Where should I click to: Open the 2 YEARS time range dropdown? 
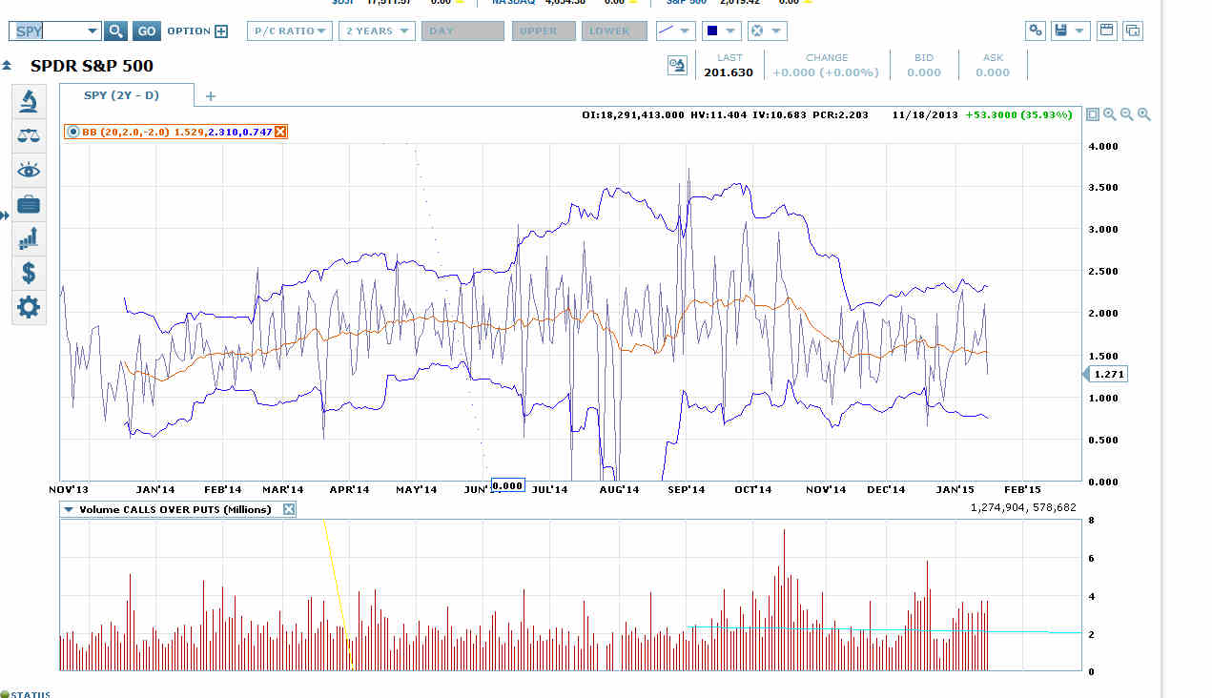377,31
